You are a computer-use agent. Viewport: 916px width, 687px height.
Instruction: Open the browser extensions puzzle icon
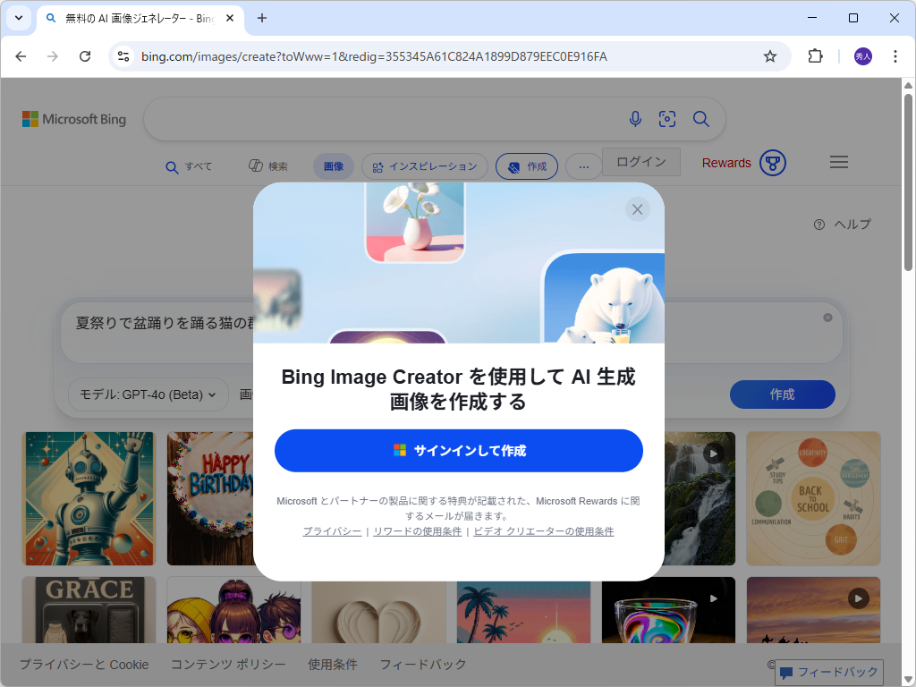click(815, 55)
